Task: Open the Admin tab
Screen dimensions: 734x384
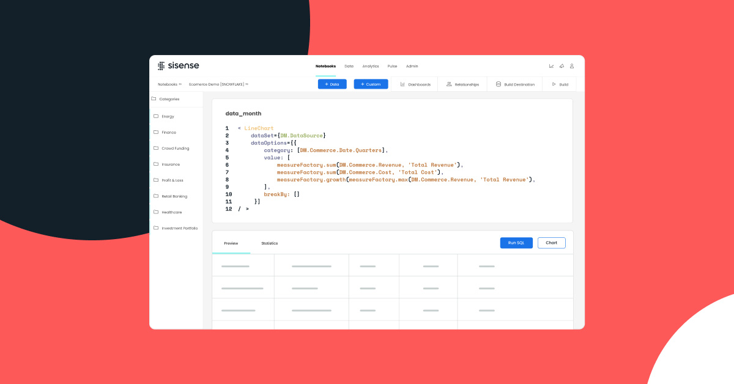Action: 412,66
